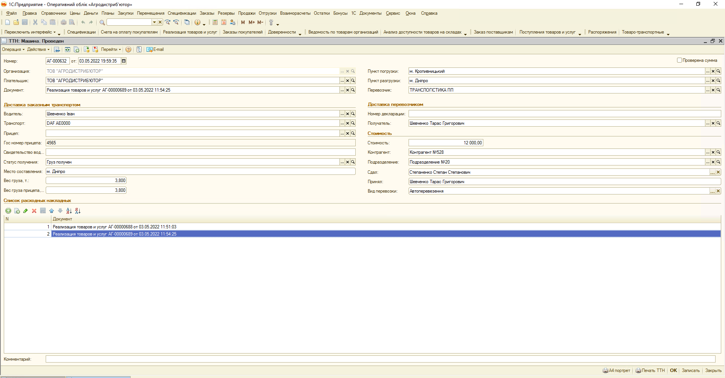Enable the 'Проверена сумма' checkbox
Viewport: 725px width, 378px height.
[x=679, y=60]
